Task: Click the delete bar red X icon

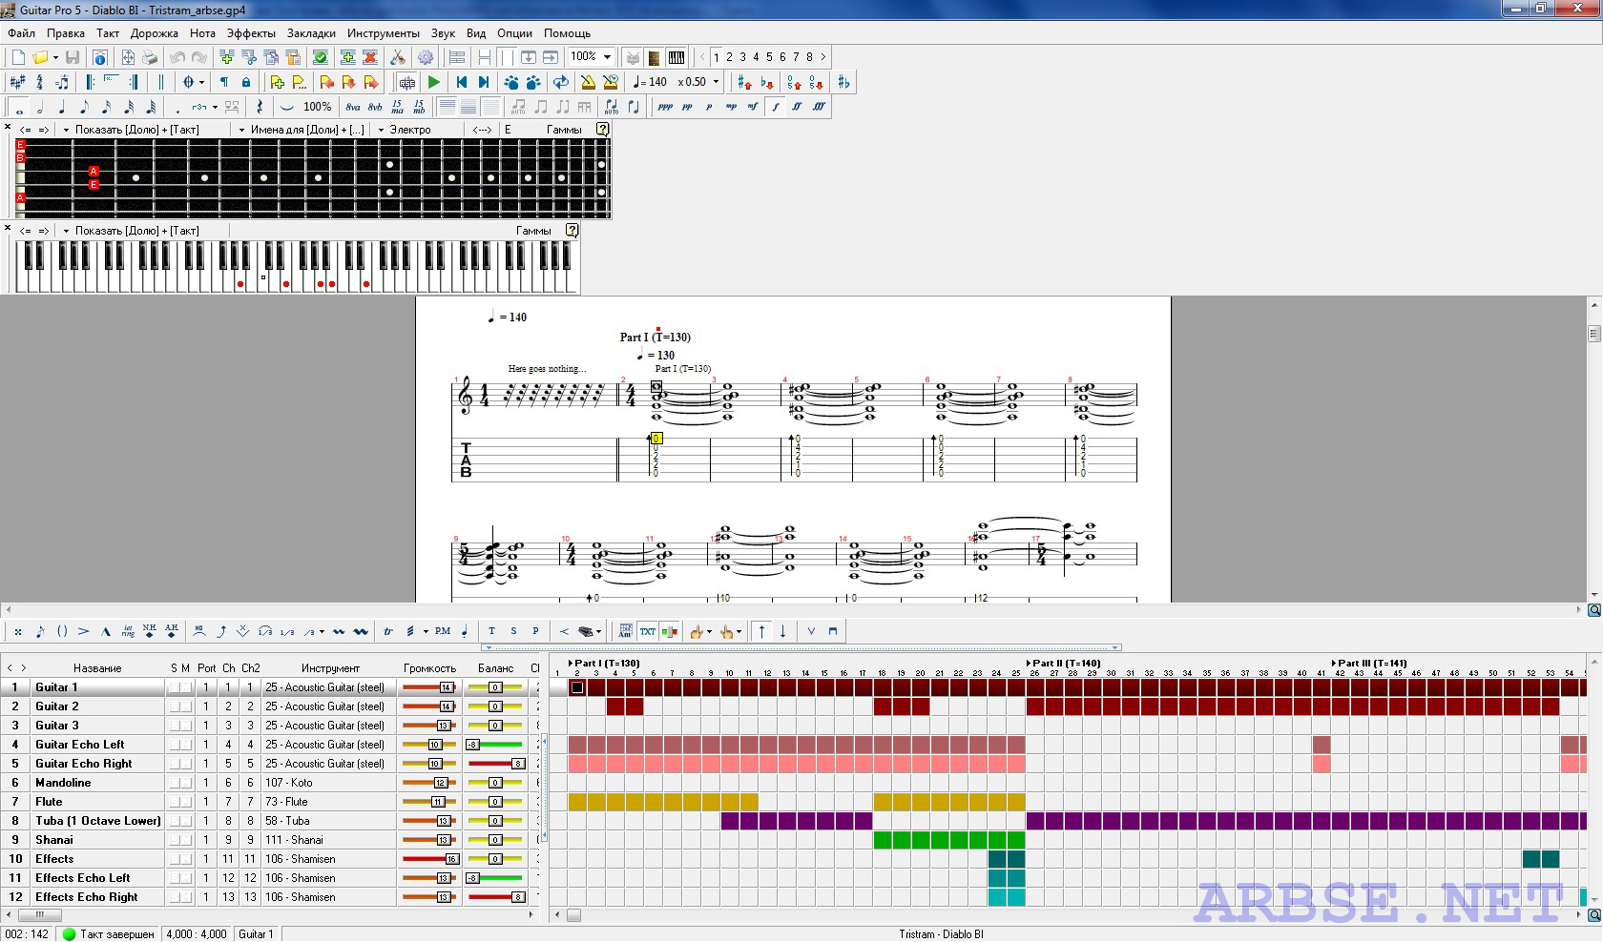Action: click(x=370, y=57)
